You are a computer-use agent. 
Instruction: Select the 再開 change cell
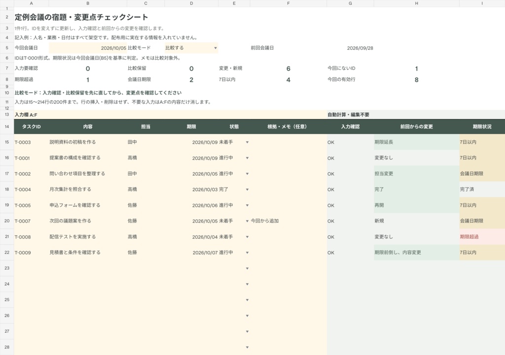point(416,205)
